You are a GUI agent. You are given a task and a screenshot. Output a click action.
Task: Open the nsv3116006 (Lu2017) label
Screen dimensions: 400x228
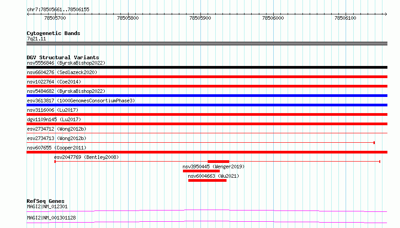click(53, 110)
